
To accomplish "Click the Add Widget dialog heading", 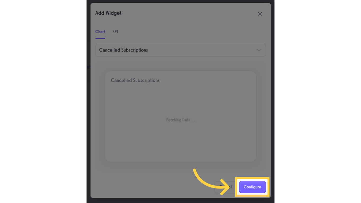I will point(108,13).
